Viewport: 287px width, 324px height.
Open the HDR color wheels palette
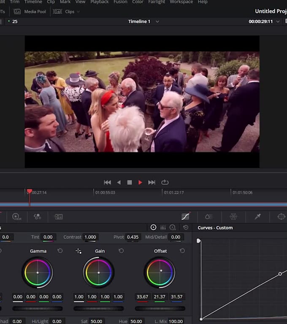(17, 216)
